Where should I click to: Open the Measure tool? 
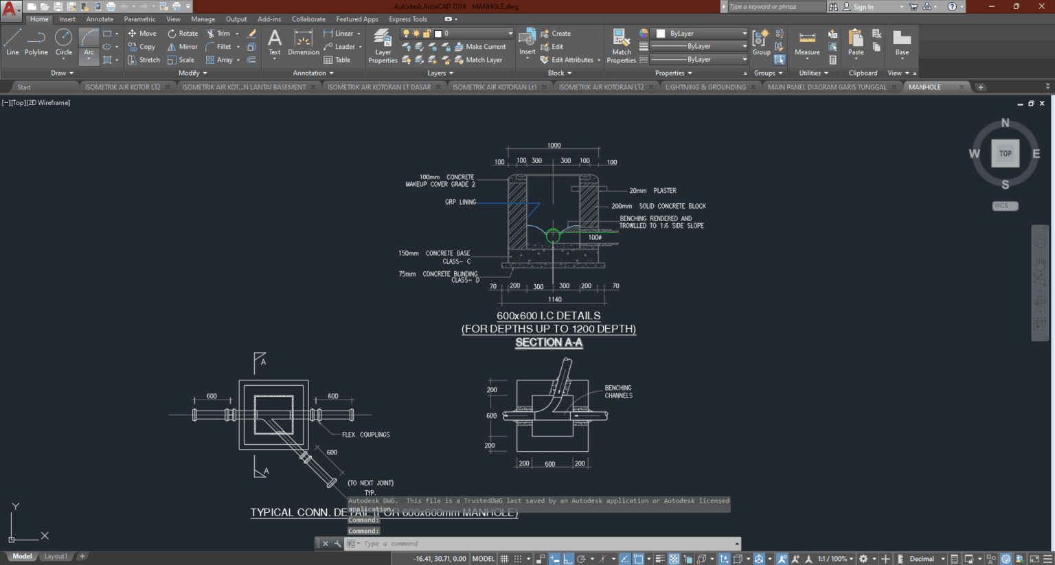pyautogui.click(x=806, y=43)
